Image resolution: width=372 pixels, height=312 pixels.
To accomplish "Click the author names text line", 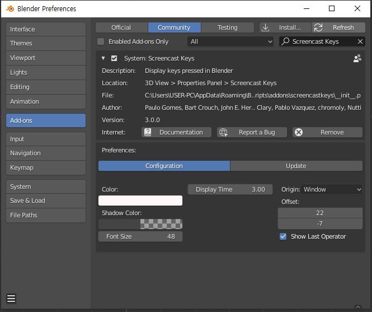I will [x=253, y=108].
